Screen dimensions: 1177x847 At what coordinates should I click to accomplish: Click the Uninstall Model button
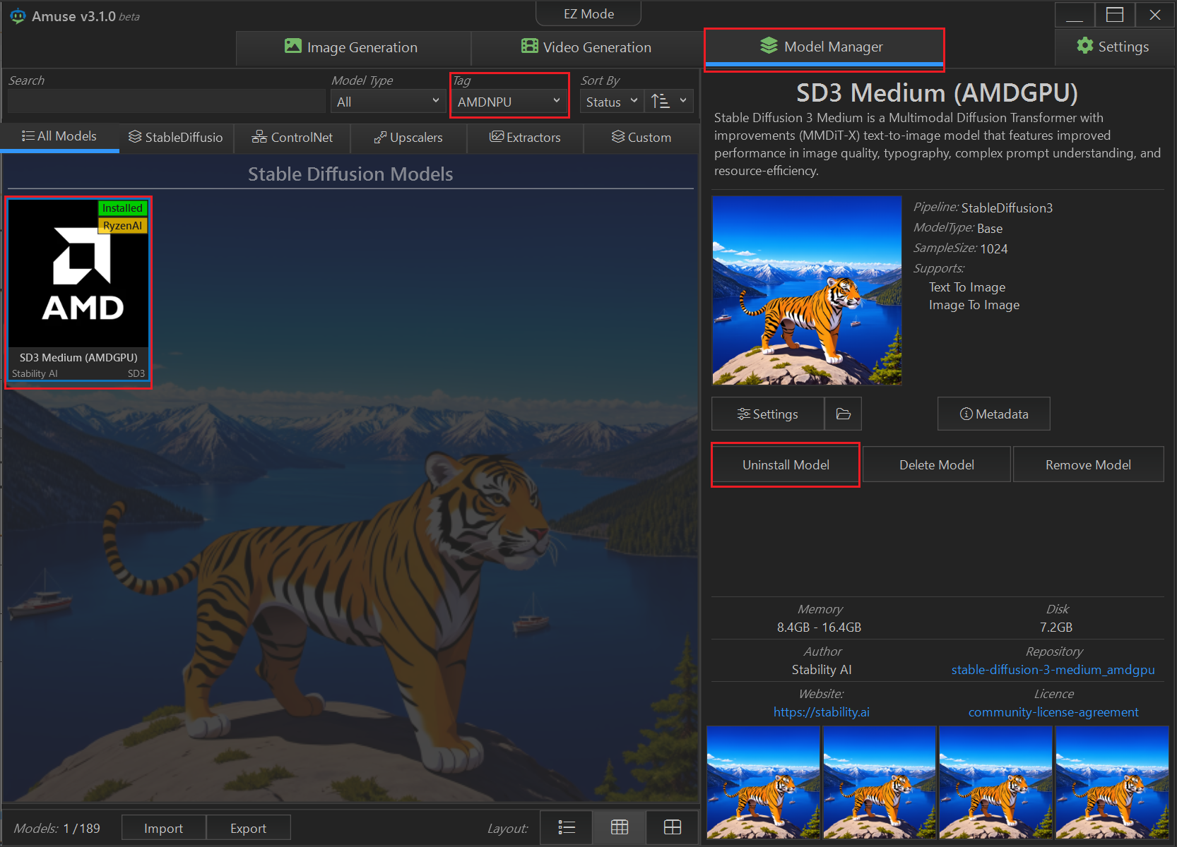786,465
